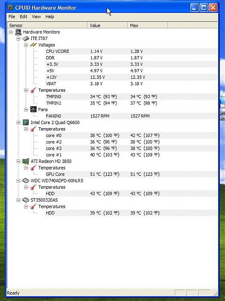The width and height of the screenshot is (225, 301).
Task: Click the fan icon beside Fans
Action: click(33, 109)
